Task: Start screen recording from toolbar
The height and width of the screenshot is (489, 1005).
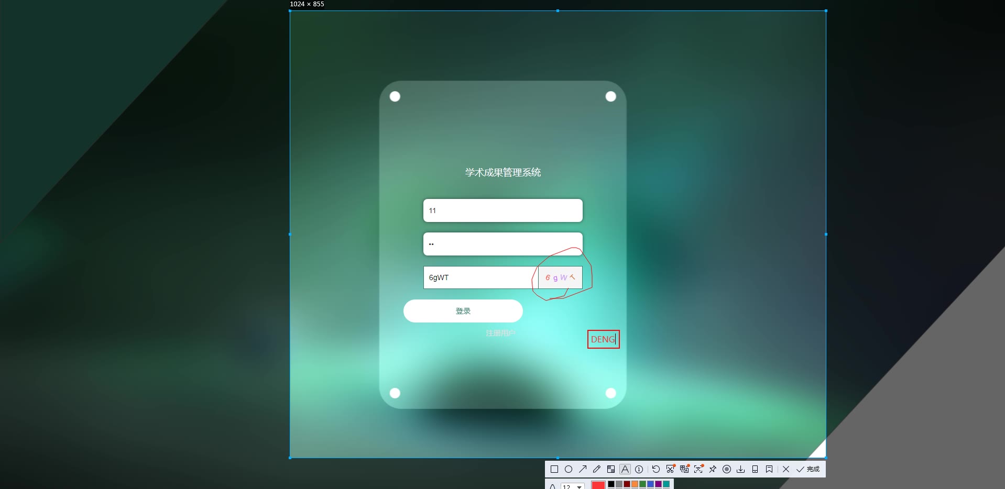Action: point(727,469)
